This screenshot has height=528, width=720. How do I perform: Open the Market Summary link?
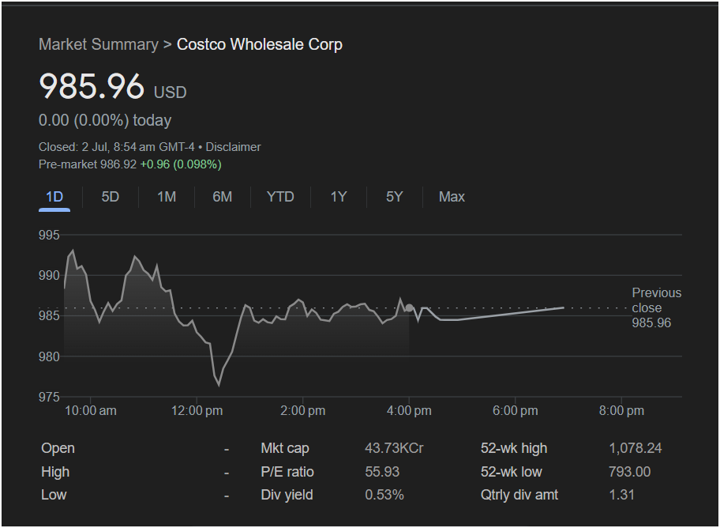(x=98, y=44)
